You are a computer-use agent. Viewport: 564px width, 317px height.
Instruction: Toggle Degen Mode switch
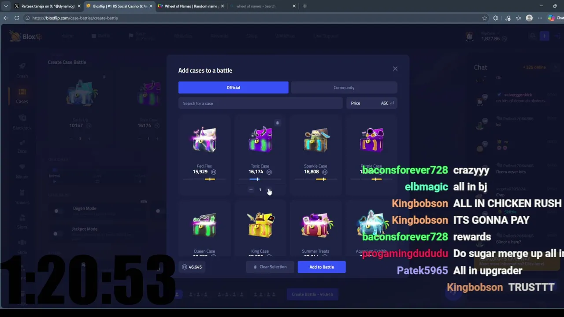click(x=56, y=211)
